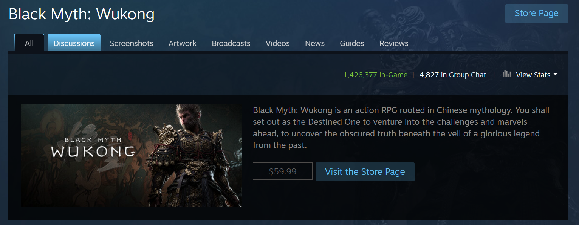Open the Screenshots tab
Image resolution: width=579 pixels, height=225 pixels.
pos(132,43)
